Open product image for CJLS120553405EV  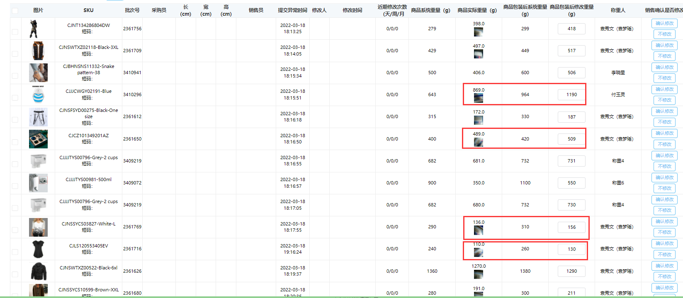pyautogui.click(x=38, y=249)
